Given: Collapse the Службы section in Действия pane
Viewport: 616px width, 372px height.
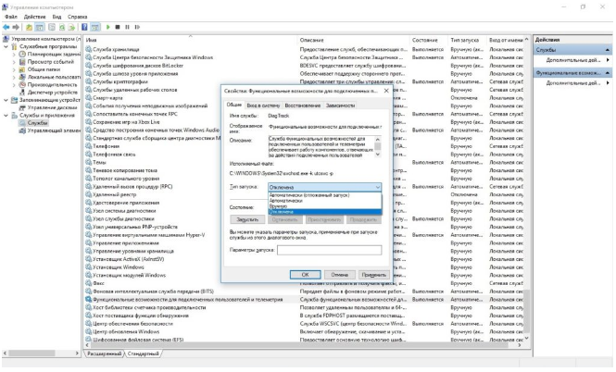Looking at the screenshot, I should point(608,50).
